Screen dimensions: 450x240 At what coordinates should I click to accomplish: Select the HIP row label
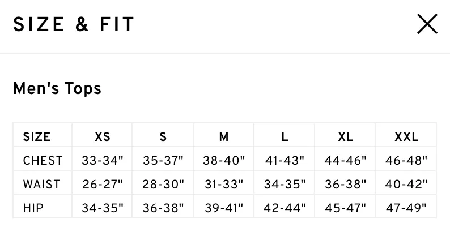(33, 208)
